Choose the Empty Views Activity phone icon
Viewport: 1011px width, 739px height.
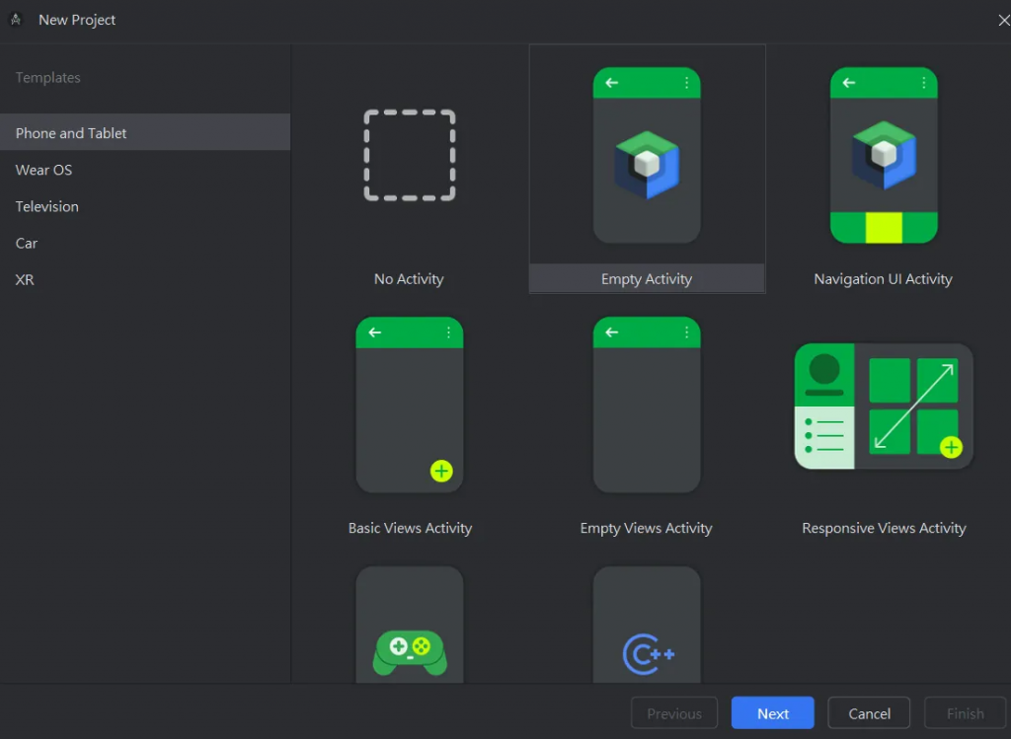coord(647,405)
